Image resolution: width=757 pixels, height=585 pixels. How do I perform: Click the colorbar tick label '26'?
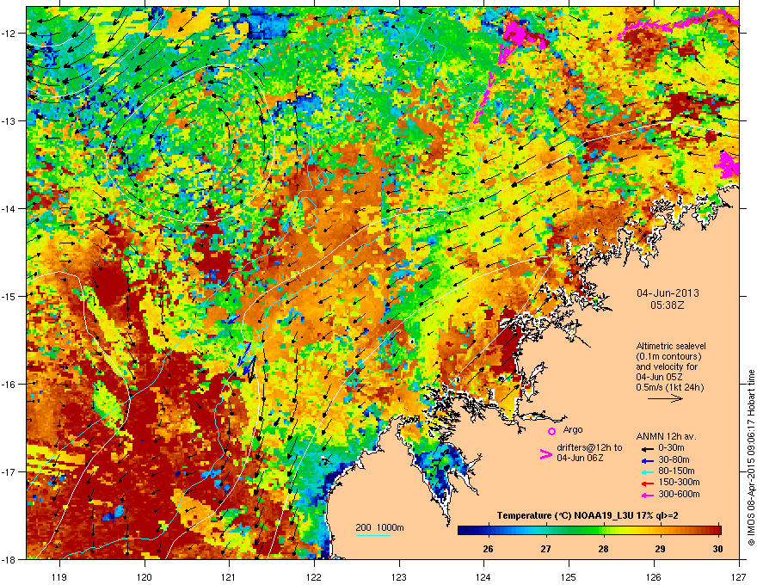coord(488,549)
